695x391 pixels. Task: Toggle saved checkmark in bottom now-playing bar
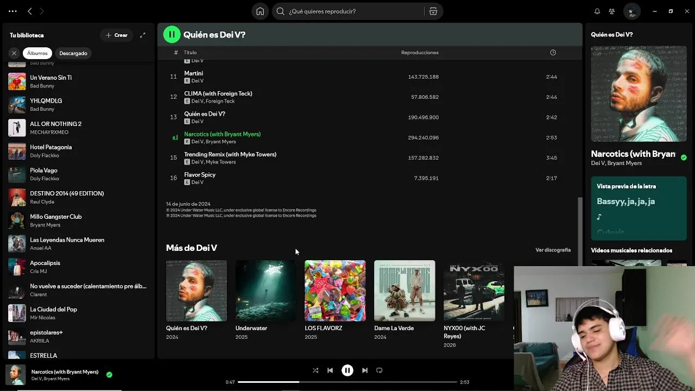tap(109, 375)
